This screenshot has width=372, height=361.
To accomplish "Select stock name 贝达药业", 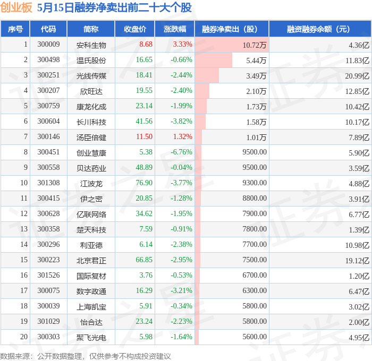I will [91, 168].
